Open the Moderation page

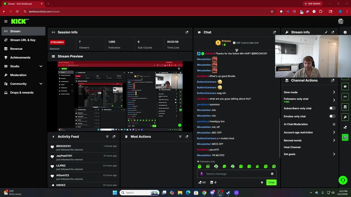point(23,75)
